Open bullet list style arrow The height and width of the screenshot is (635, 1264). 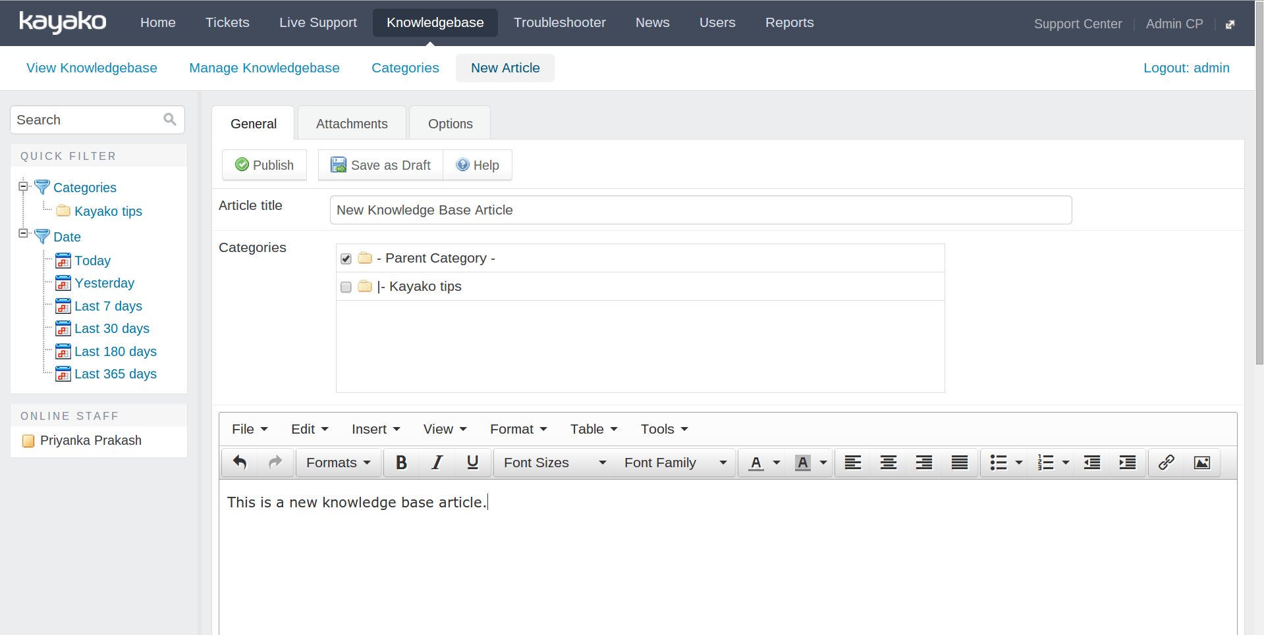click(1019, 463)
